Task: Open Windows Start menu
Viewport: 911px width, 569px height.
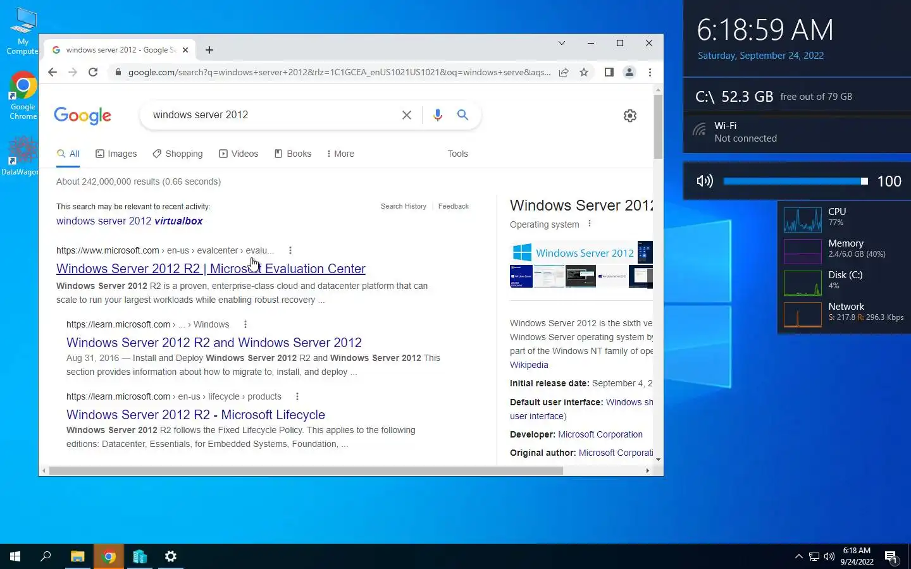Action: point(15,556)
